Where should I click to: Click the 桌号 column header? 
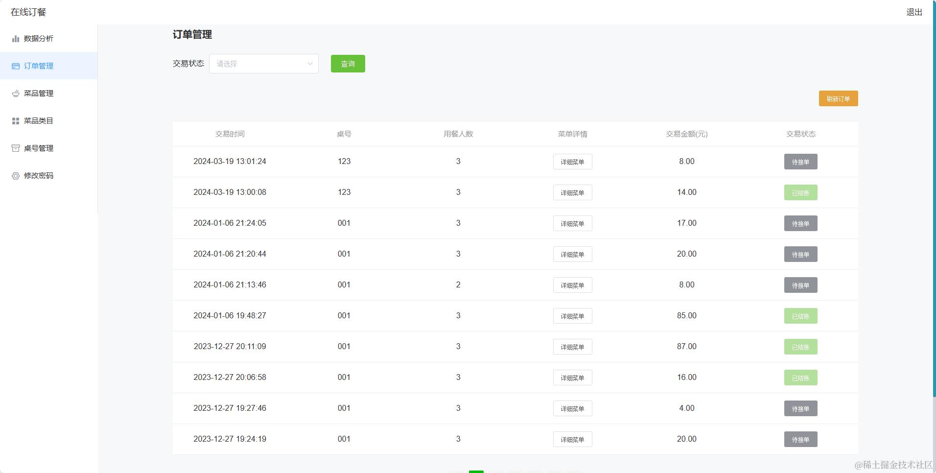point(344,134)
